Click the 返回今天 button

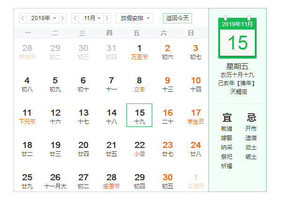(x=177, y=18)
